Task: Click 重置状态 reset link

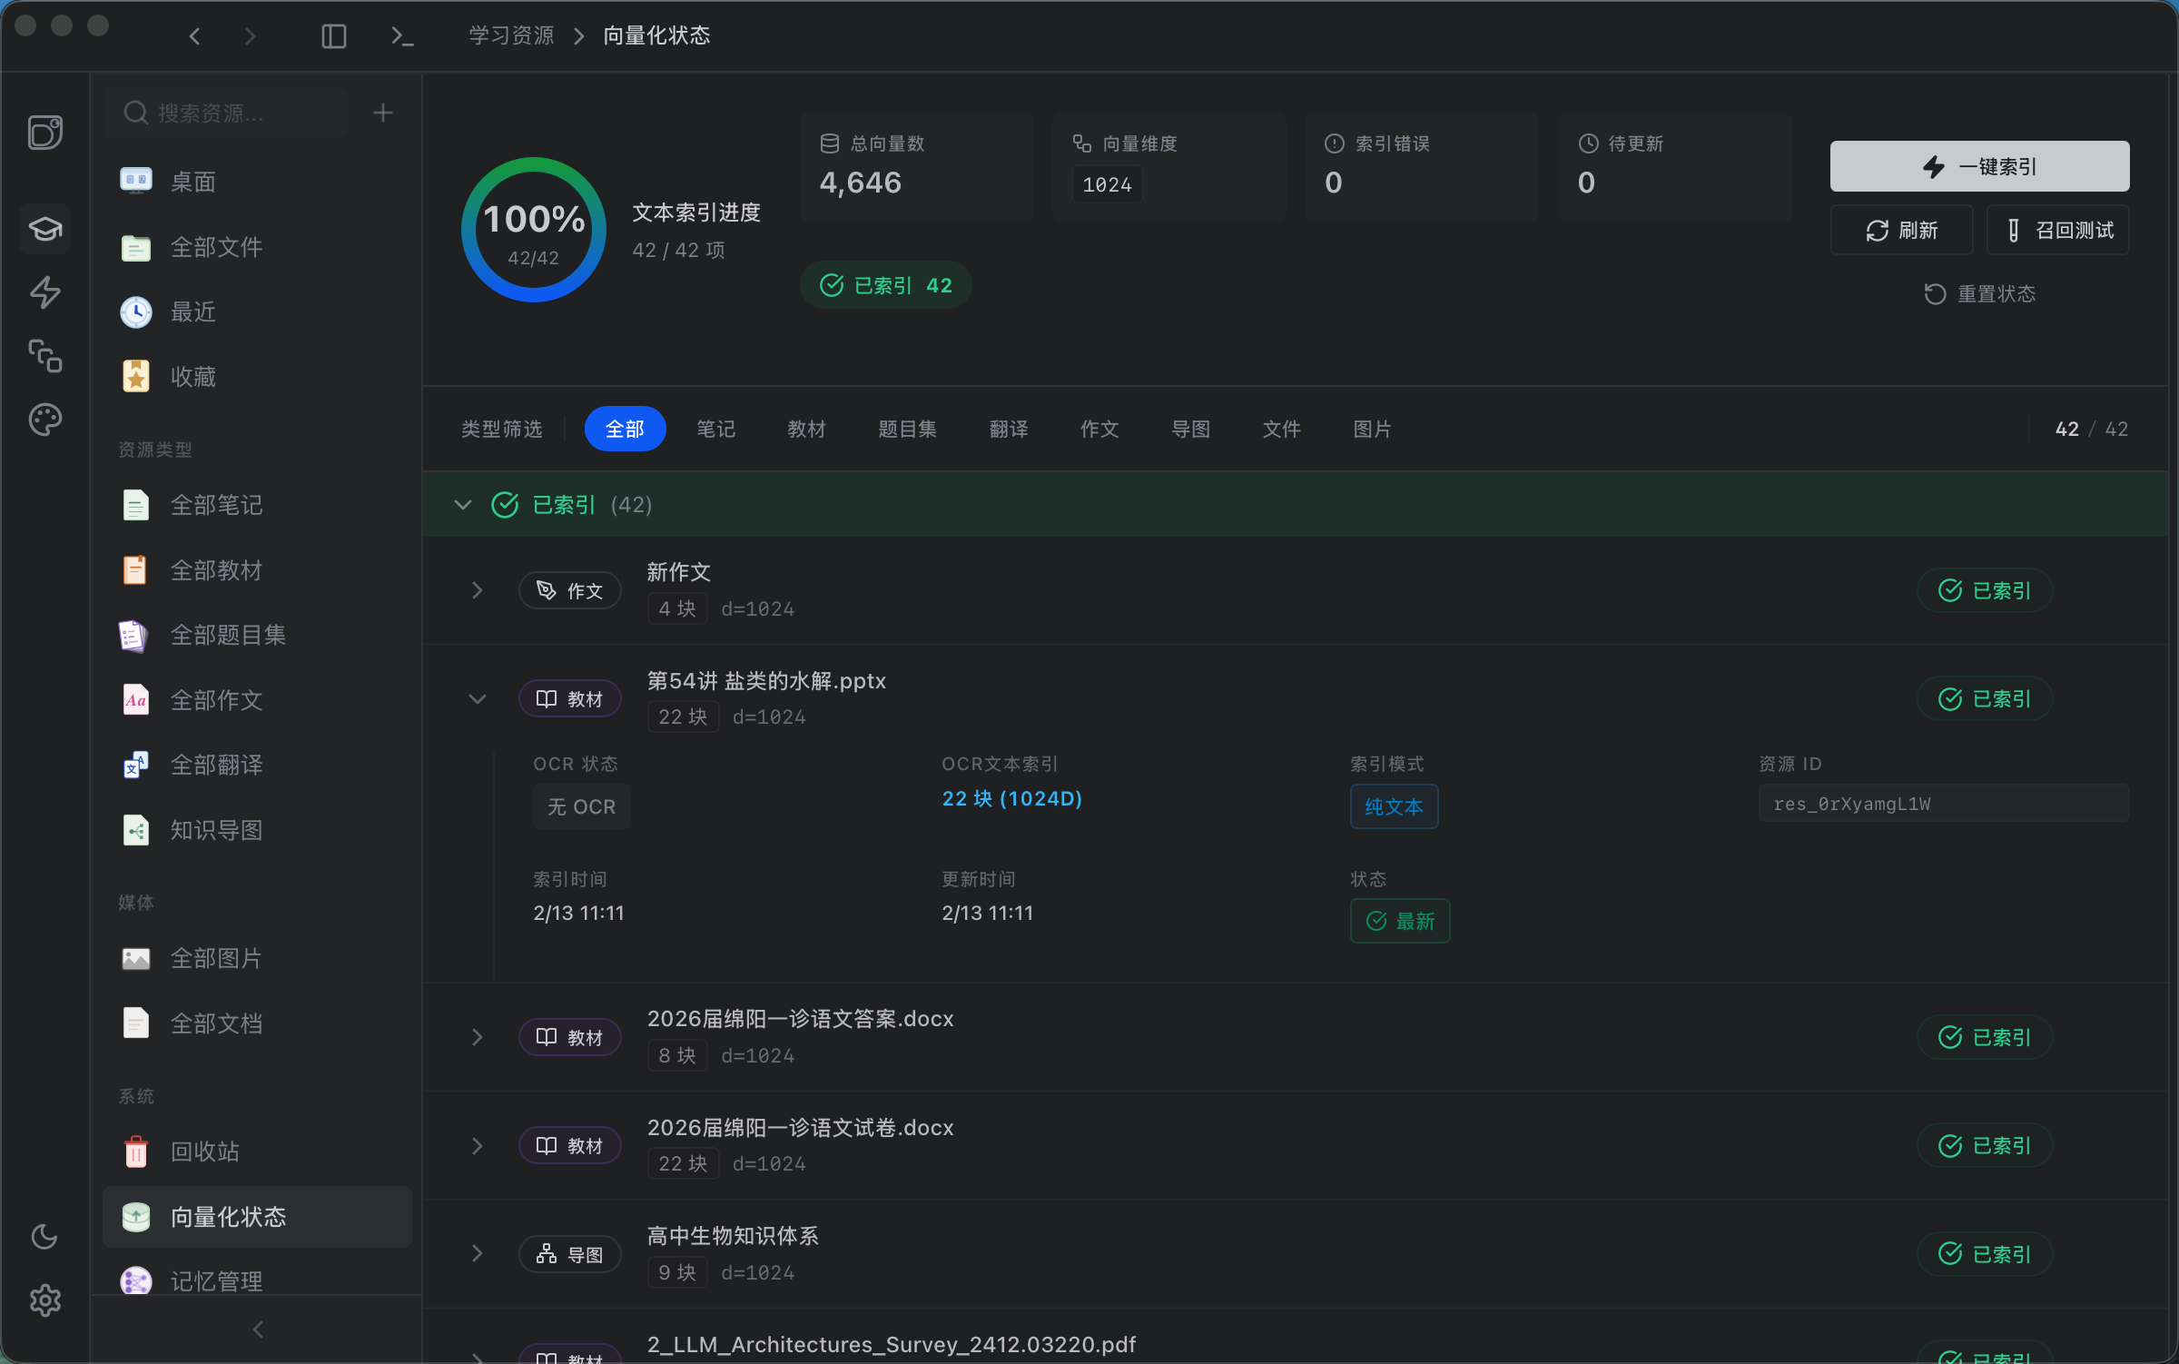Action: 1979,294
